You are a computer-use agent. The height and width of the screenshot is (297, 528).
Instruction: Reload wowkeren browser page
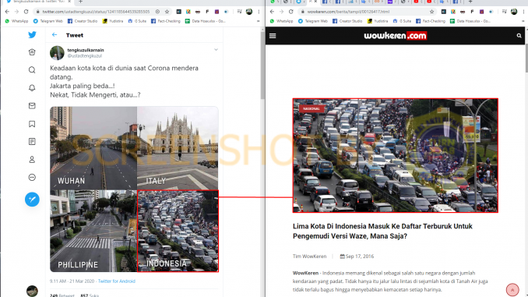pos(291,12)
